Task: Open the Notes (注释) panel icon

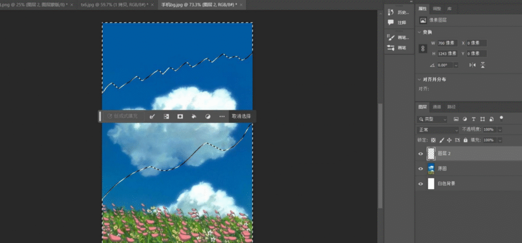Action: pos(391,22)
